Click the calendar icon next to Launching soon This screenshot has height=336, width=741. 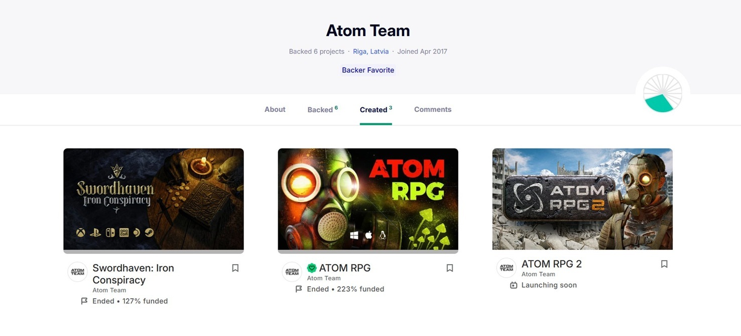click(514, 285)
